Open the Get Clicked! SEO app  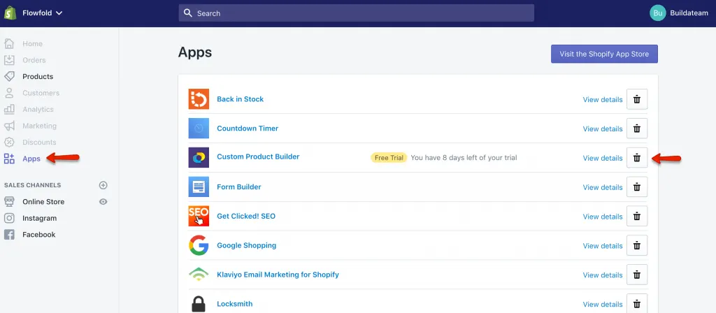pos(246,216)
